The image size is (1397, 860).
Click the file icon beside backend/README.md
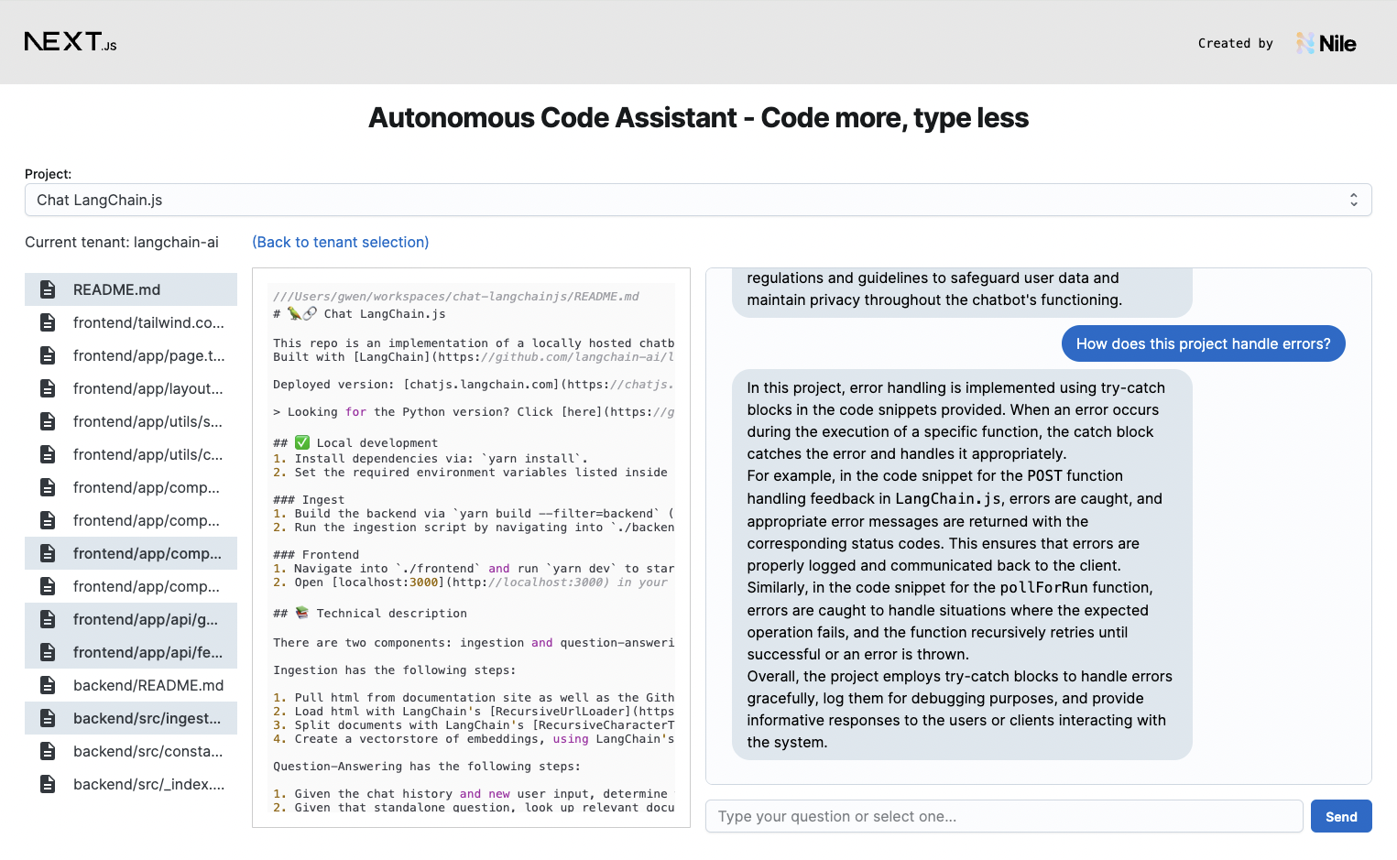tap(47, 685)
